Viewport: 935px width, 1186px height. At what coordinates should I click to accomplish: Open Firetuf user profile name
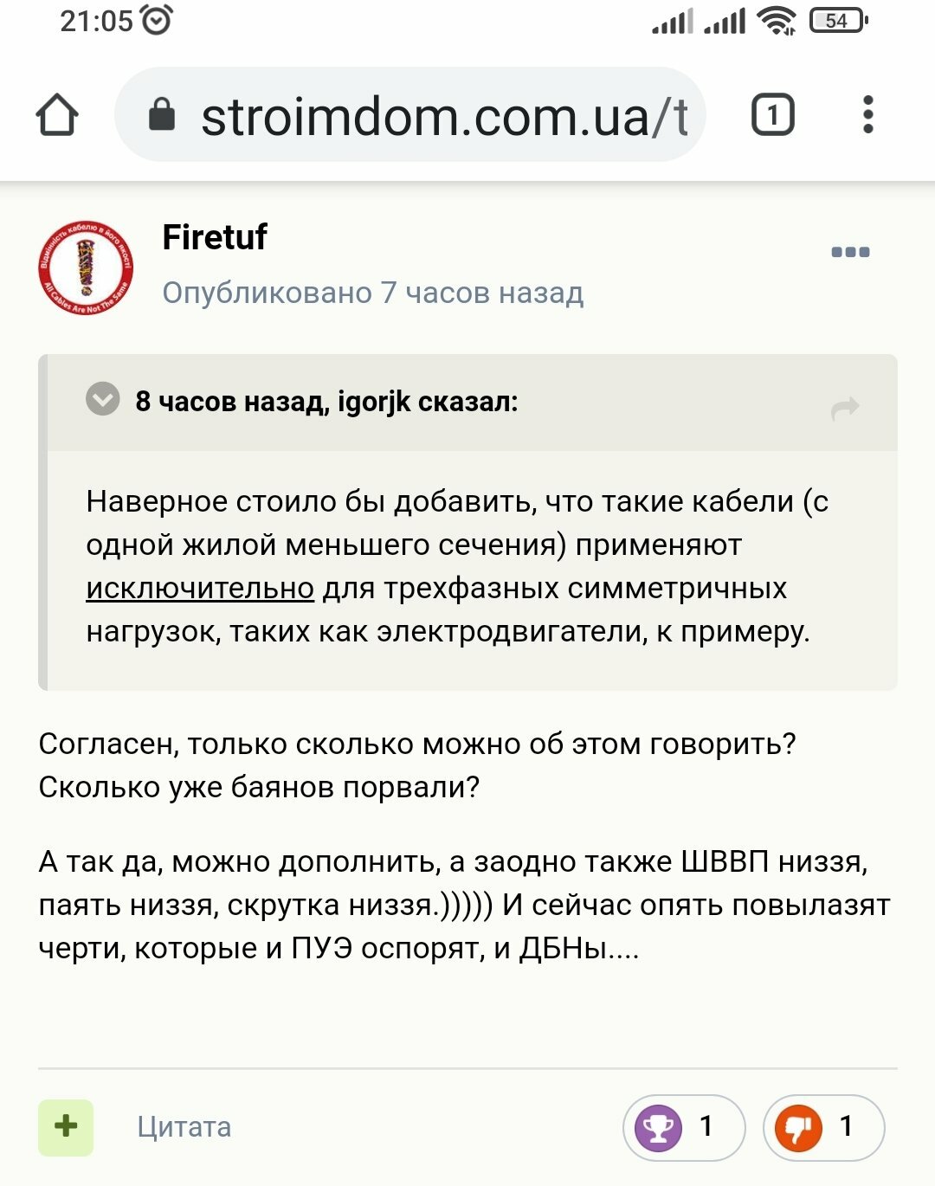(215, 236)
